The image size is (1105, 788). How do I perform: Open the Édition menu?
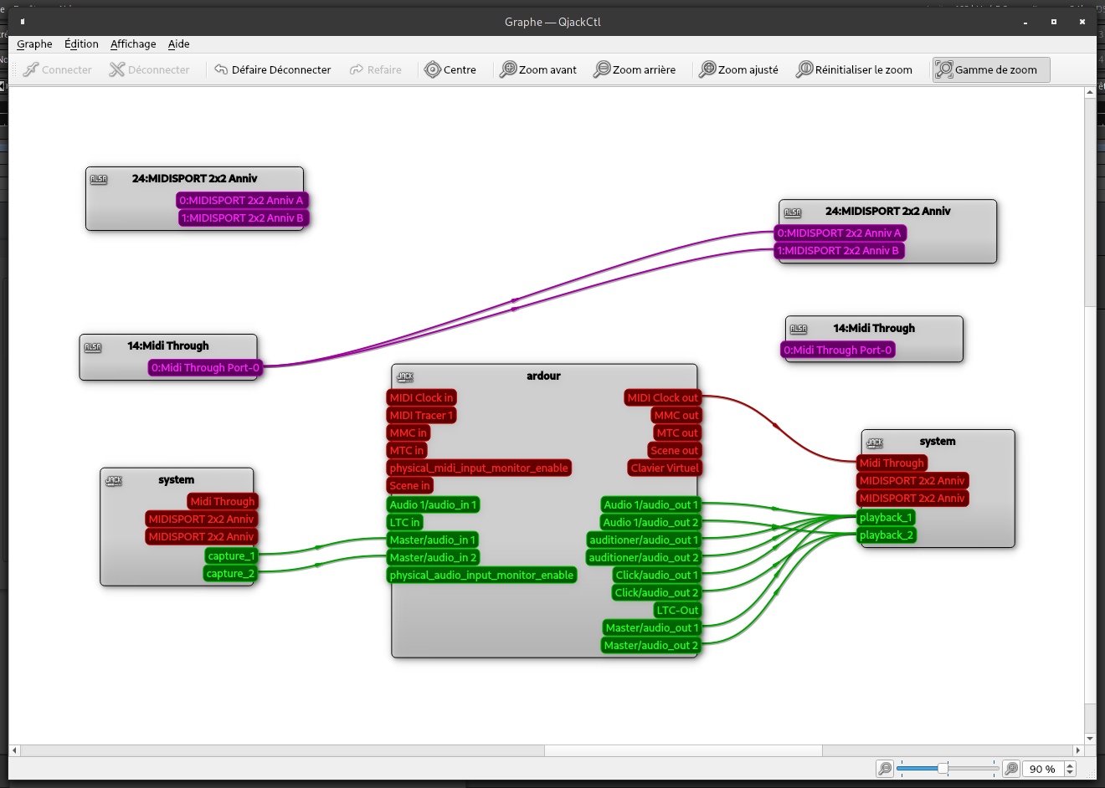pos(81,44)
